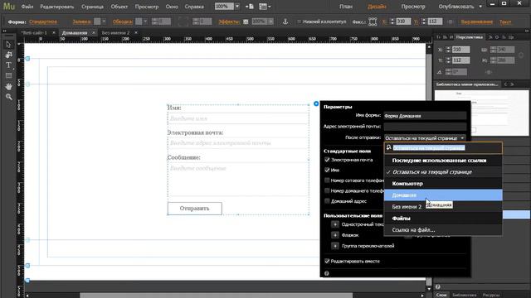Image resolution: width=531 pixels, height=298 pixels.
Task: Open the Заливка color dropdown arrow
Action: 104,22
